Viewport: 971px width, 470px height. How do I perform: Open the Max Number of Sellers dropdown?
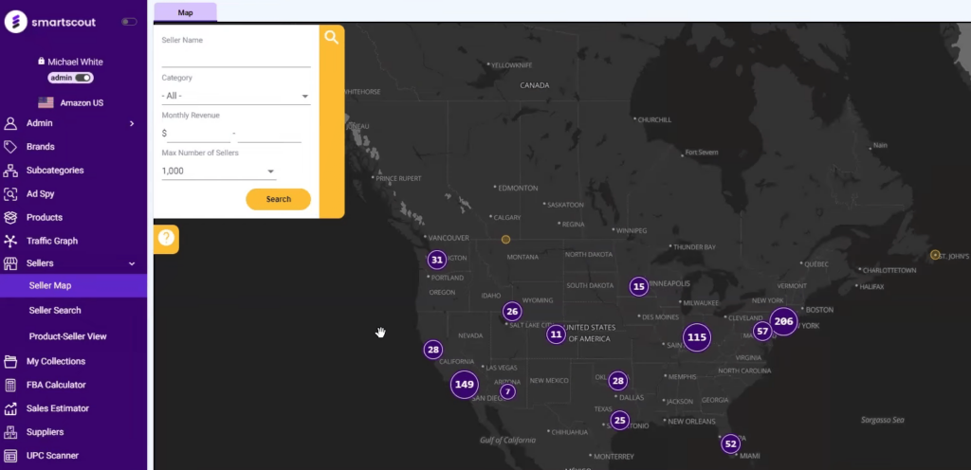[219, 172]
